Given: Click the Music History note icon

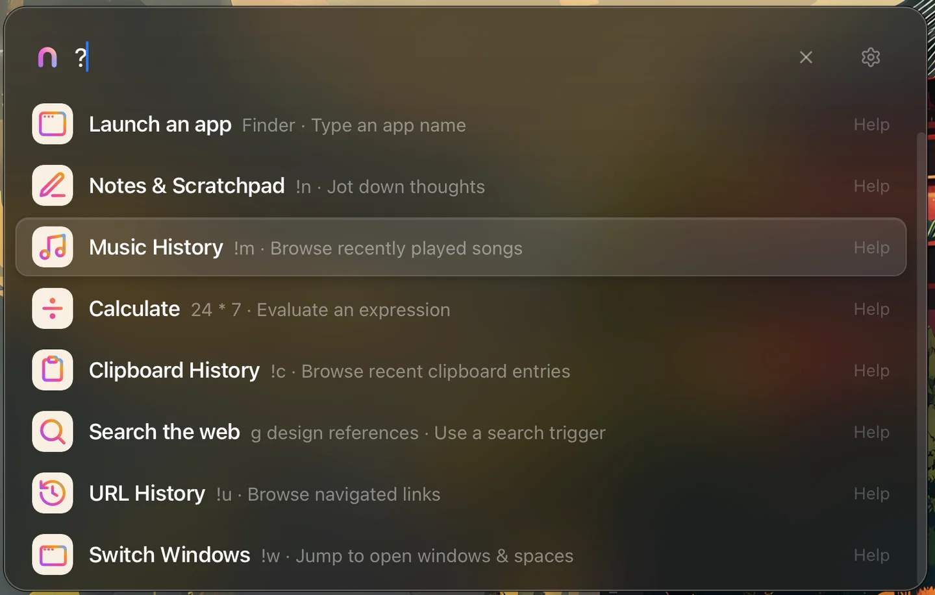Looking at the screenshot, I should (53, 247).
